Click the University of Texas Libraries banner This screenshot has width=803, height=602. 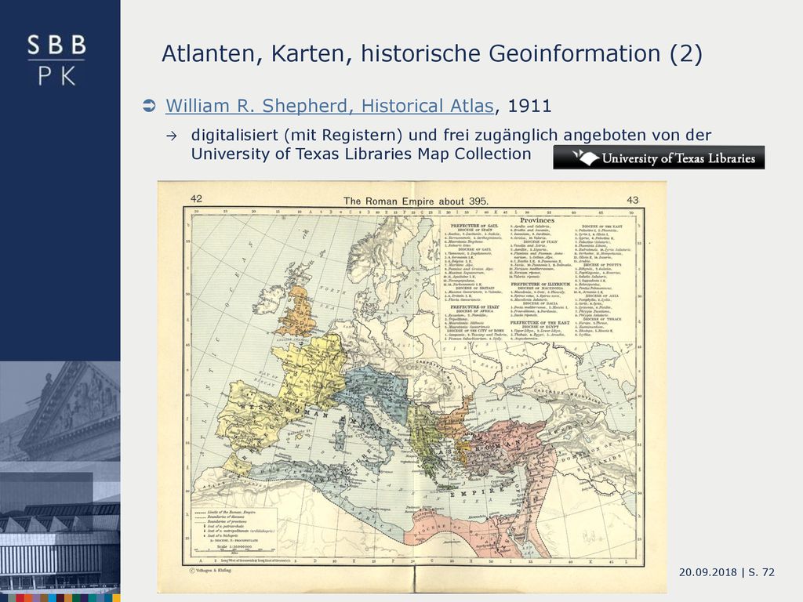[659, 158]
